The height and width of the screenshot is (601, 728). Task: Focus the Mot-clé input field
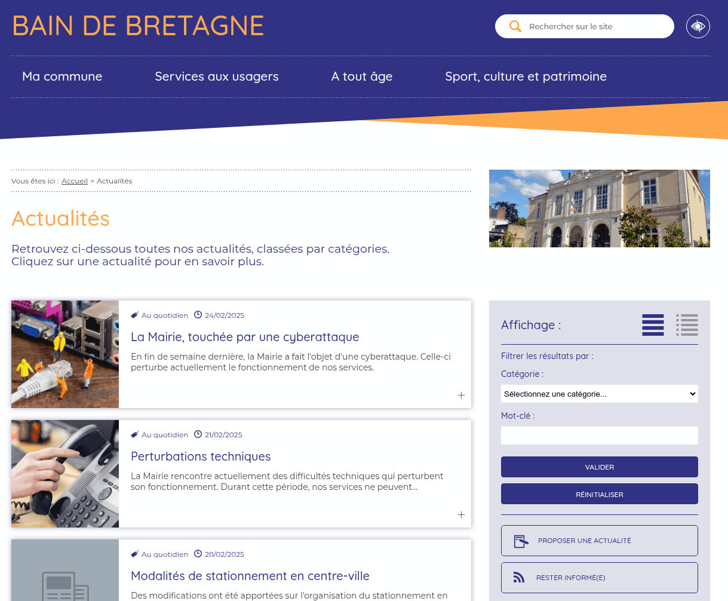(x=600, y=436)
